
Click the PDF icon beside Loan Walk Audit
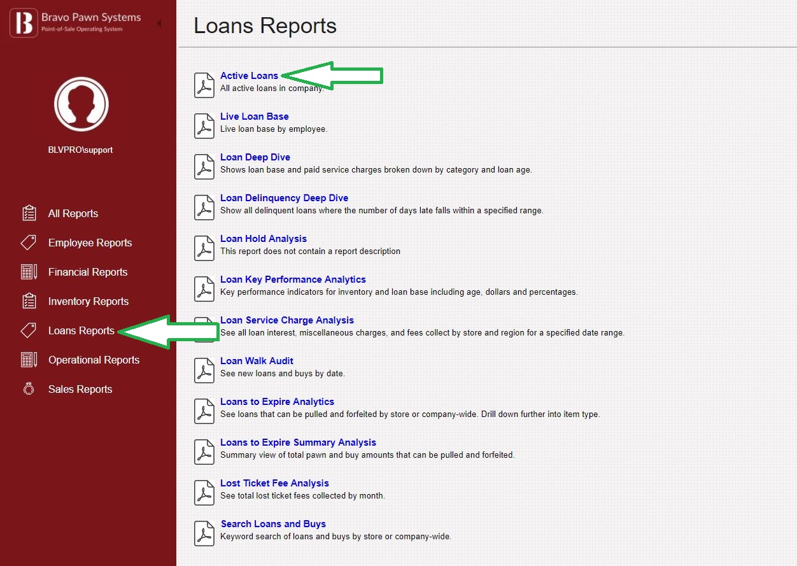click(204, 371)
